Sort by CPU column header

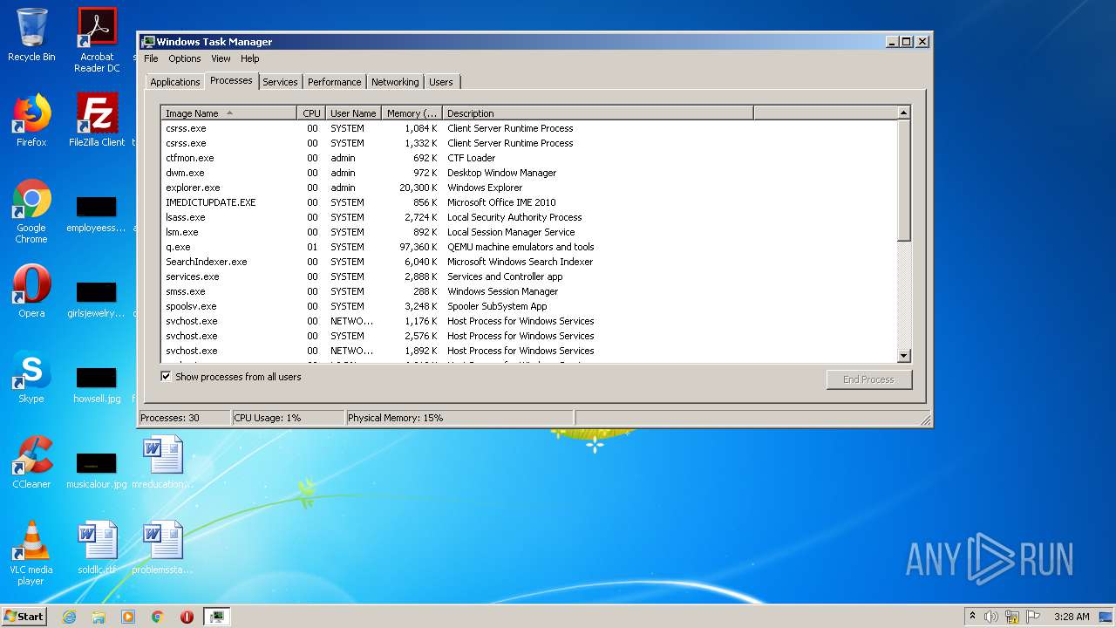[312, 113]
